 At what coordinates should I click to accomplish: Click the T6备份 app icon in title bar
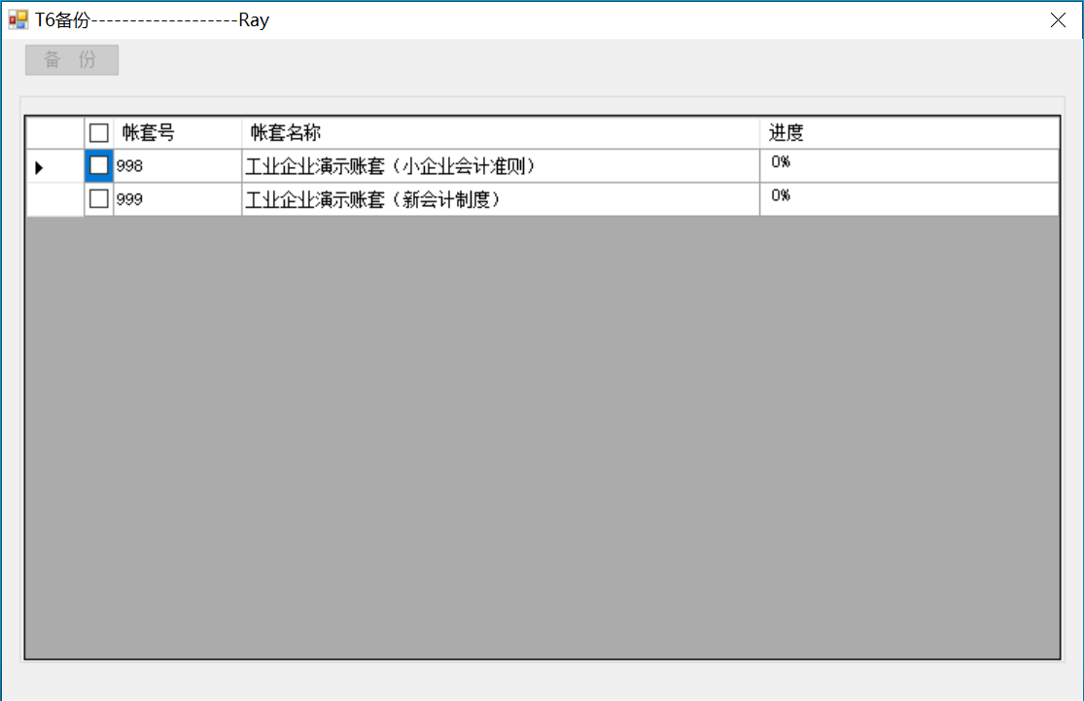pyautogui.click(x=17, y=19)
